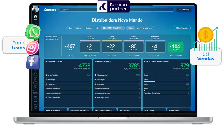This screenshot has height=128, width=224.
Task: Select the 01/11/2024 - 30/11/2024 date range
Action: (113, 28)
